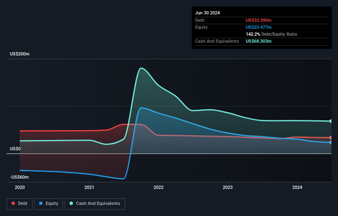Click the Debt label in the tooltip
The height and width of the screenshot is (216, 338).
click(200, 20)
